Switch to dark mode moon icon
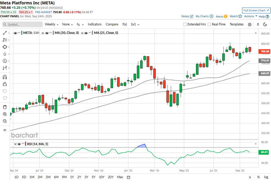 [x=265, y=24]
